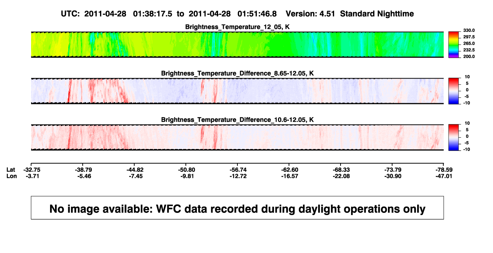Click latitude tick value -38.79
Screen dimensions: 493x253
click(83, 170)
